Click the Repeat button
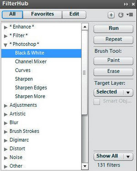This screenshot has width=137, height=171. coord(113,40)
